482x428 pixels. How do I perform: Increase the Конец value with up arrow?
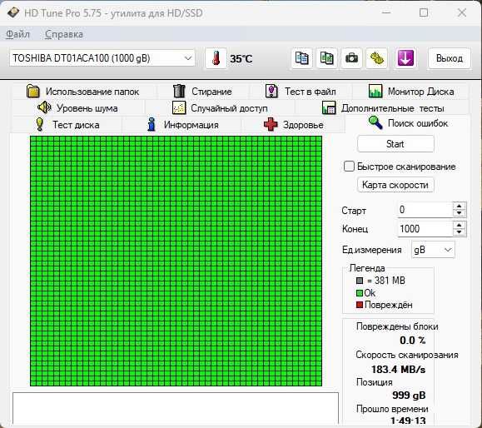(460, 226)
